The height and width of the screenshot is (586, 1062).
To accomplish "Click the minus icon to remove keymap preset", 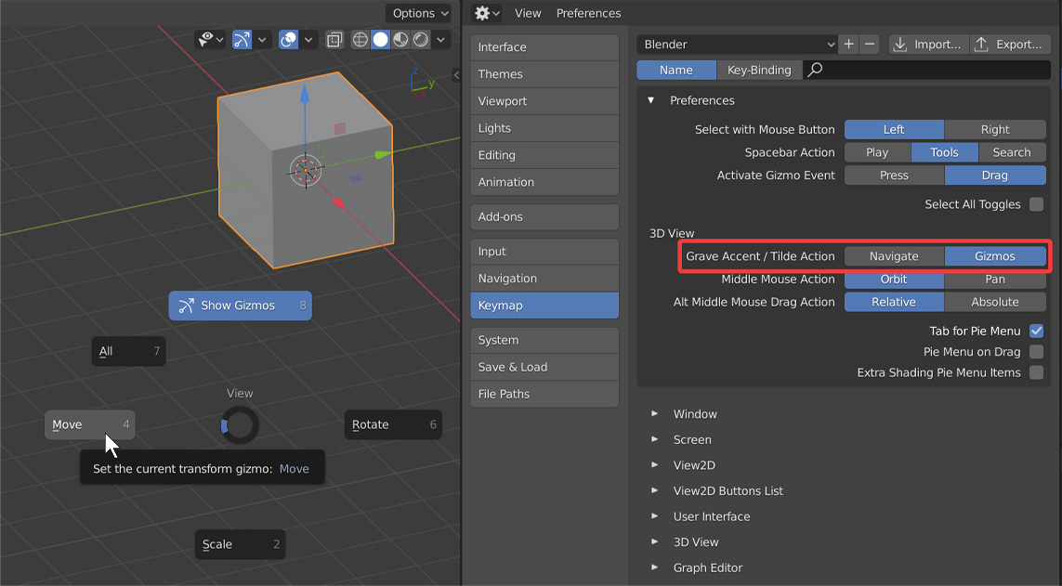I will (869, 44).
